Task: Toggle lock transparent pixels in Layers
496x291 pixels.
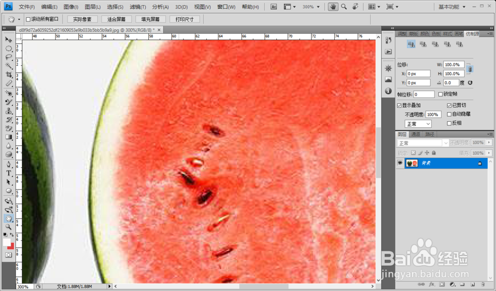Action: (413, 153)
